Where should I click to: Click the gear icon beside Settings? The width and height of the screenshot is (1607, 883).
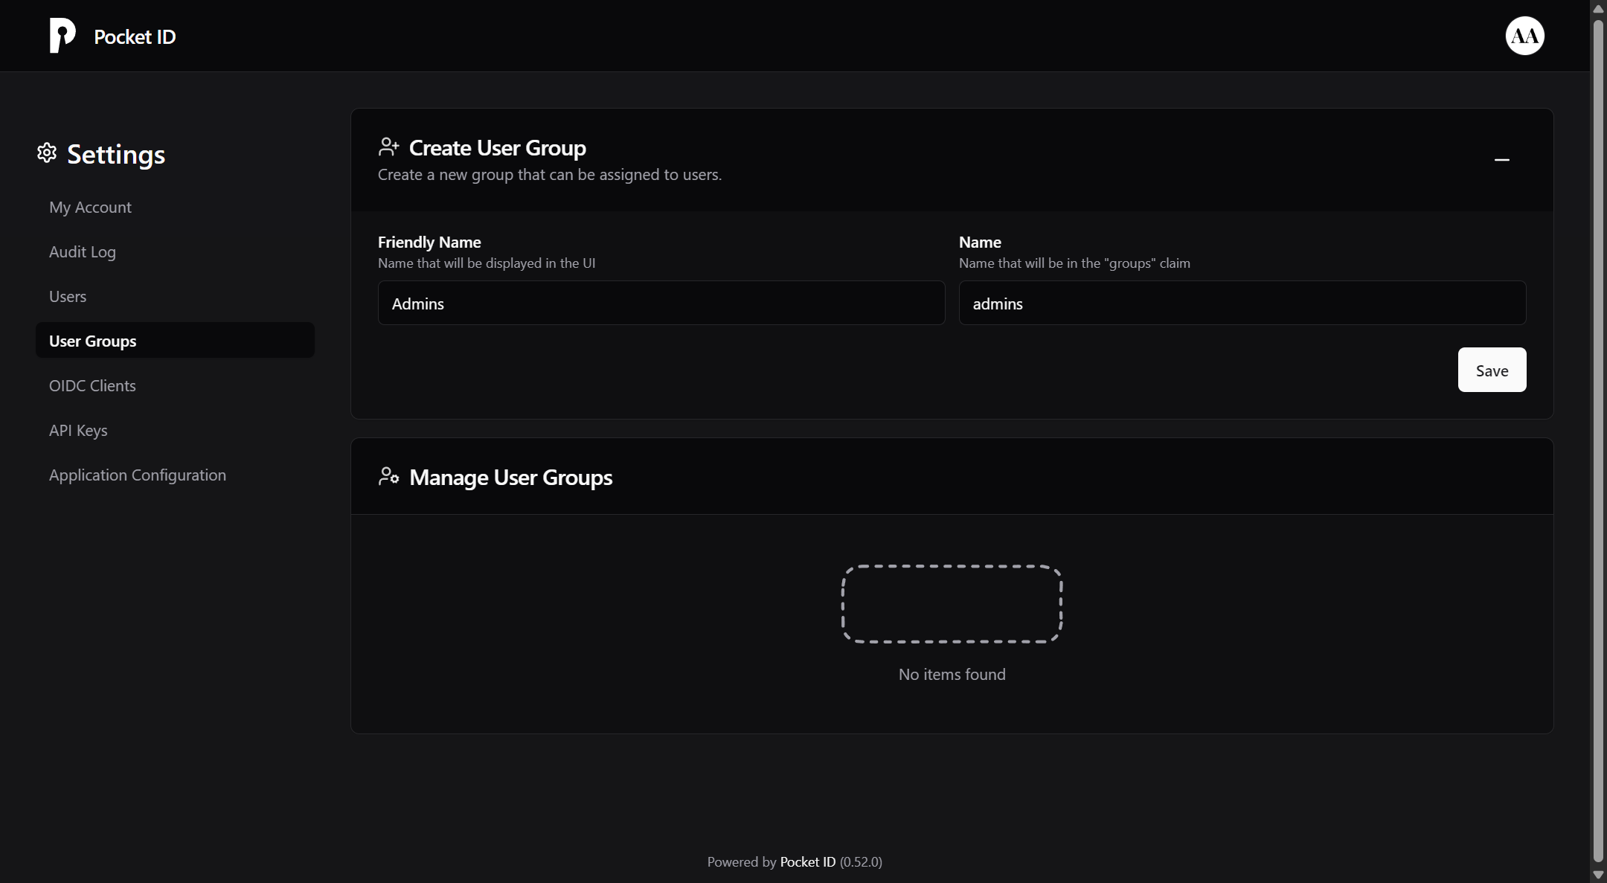pyautogui.click(x=46, y=153)
